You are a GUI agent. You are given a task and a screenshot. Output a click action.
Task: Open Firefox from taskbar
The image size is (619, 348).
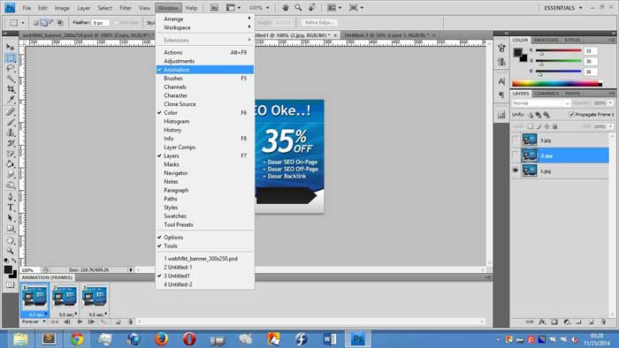pyautogui.click(x=161, y=339)
